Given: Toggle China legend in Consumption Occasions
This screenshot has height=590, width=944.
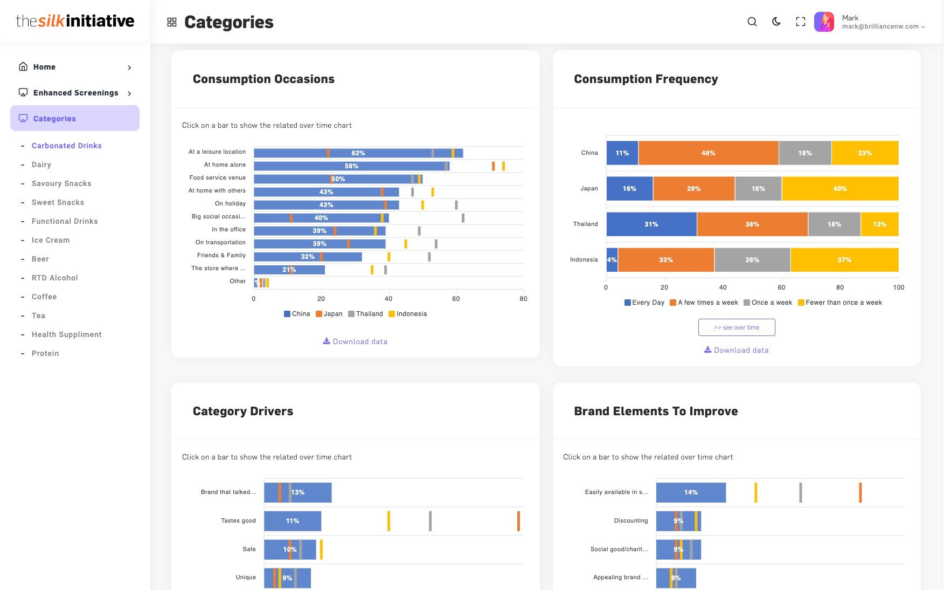Looking at the screenshot, I should tap(297, 314).
